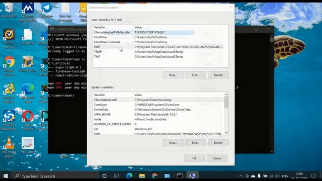
Task: Open Opera Browser desktop shortcut
Action: (28, 120)
